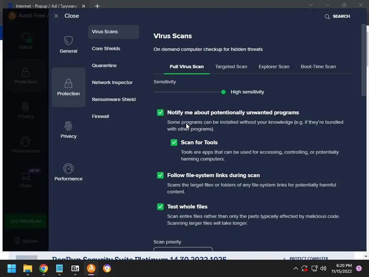Open network status tray icon
Viewport: 369px width, 277px height.
coord(314,268)
